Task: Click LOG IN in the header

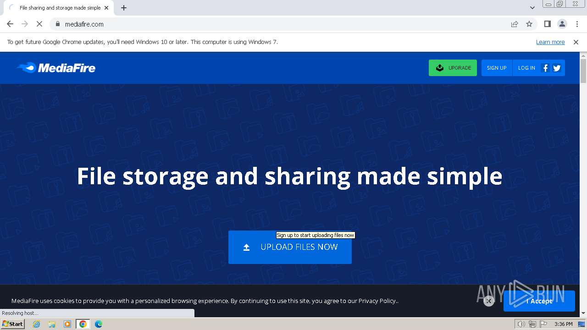Action: coord(526,68)
